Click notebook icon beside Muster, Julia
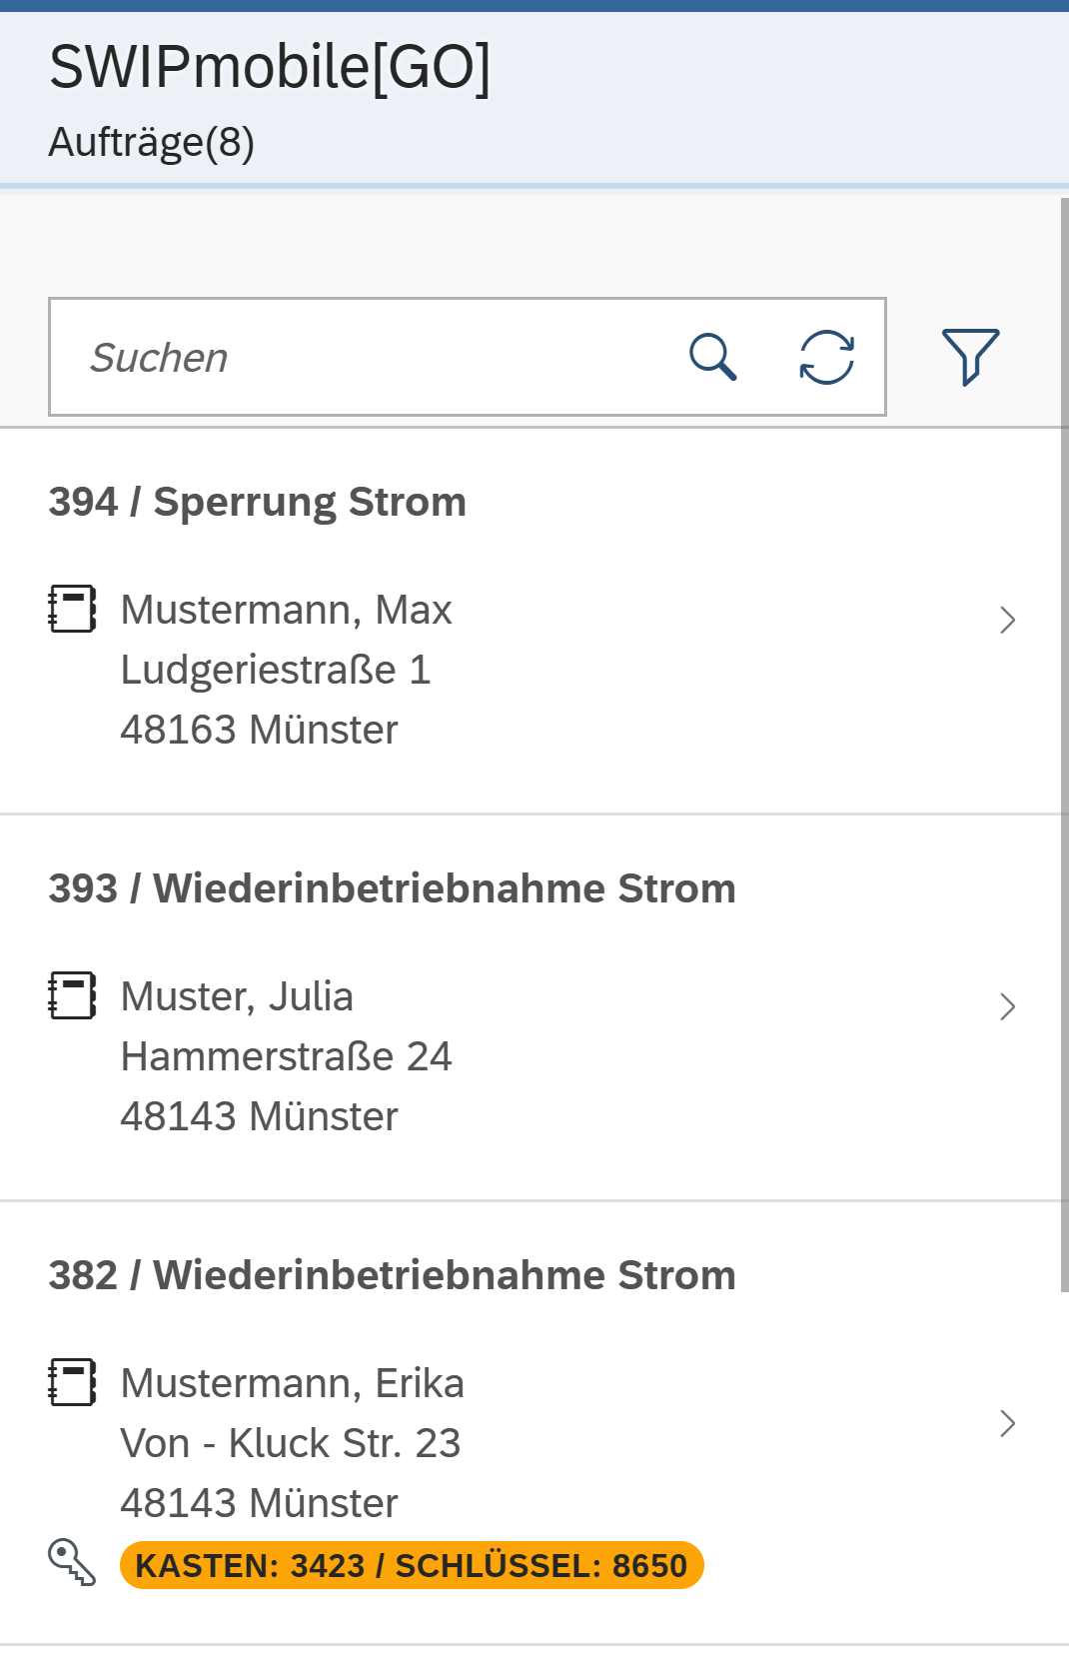This screenshot has width=1069, height=1667. 72,995
